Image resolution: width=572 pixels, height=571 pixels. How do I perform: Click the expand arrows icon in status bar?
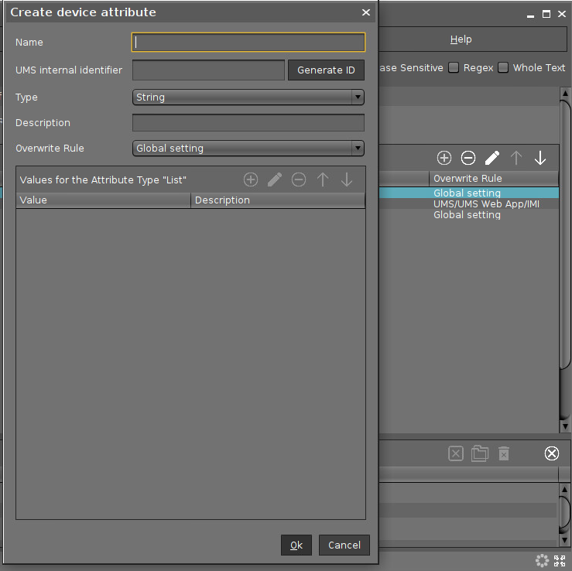[560, 561]
